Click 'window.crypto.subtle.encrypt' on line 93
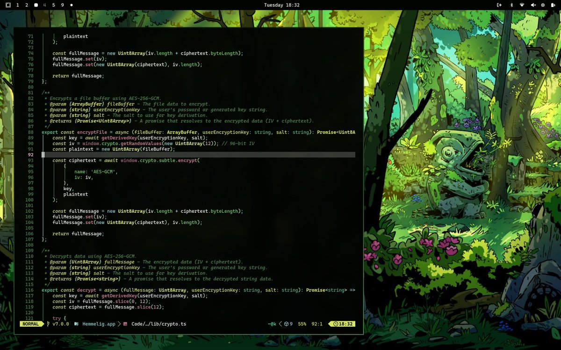Viewport: 561px width, 350px height. tap(158, 161)
